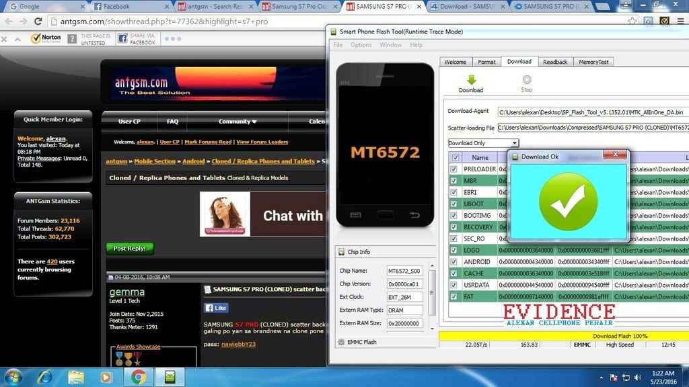Open the Windows Start menu
This screenshot has height=387, width=689.
pos(13,377)
